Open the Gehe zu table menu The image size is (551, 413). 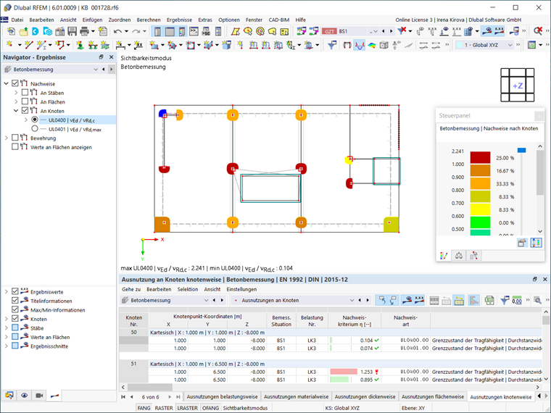click(x=131, y=289)
